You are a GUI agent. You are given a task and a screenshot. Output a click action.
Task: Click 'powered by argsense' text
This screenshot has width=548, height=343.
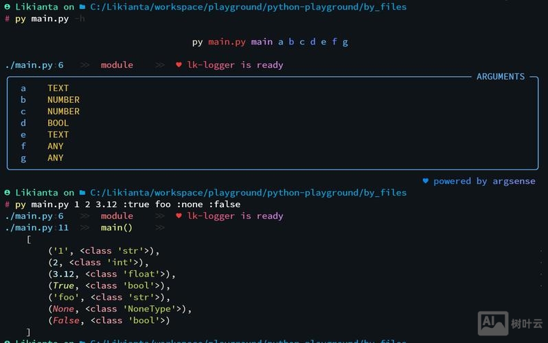click(484, 181)
